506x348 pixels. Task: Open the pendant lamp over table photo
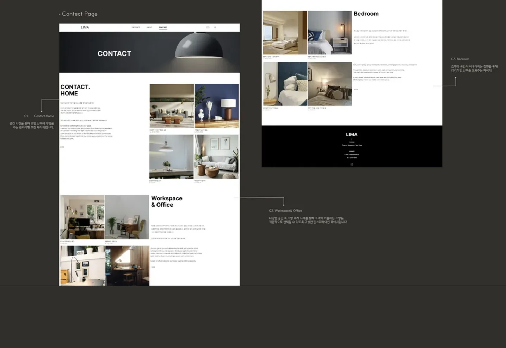pyautogui.click(x=172, y=157)
